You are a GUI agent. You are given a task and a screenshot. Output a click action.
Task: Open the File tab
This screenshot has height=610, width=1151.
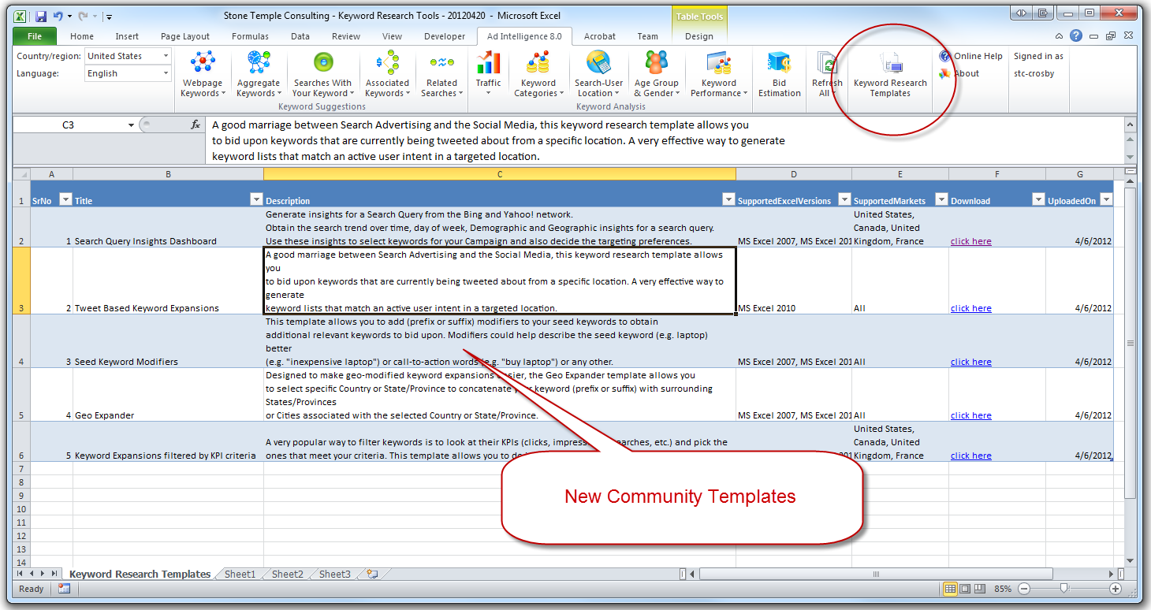pyautogui.click(x=35, y=35)
